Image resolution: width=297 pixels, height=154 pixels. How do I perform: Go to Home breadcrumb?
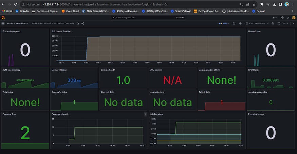(10, 23)
